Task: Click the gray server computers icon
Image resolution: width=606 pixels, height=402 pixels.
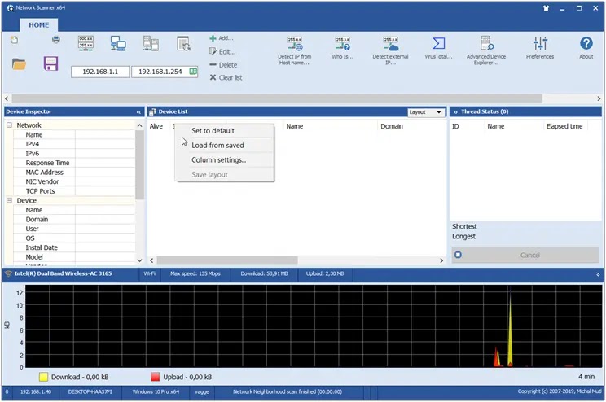Action: click(x=151, y=43)
